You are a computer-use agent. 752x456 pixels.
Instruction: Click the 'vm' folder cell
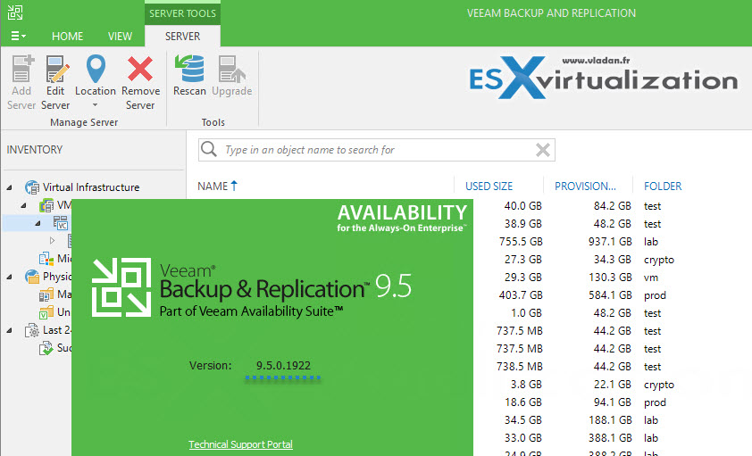coord(651,278)
